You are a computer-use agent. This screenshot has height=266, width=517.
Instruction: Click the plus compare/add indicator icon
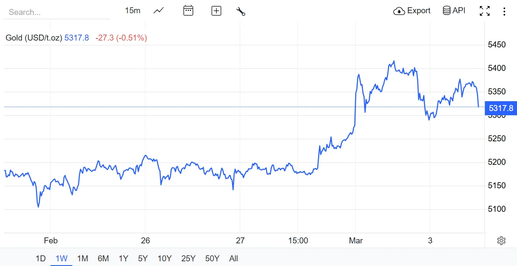[x=216, y=11]
